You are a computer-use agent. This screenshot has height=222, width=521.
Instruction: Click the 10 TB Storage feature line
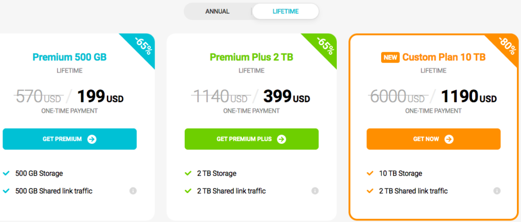coord(400,173)
